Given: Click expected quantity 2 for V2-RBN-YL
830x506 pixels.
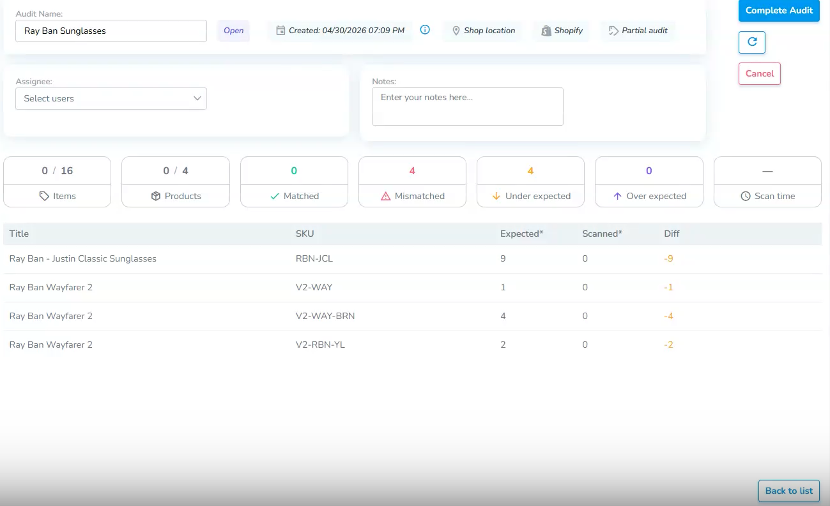Looking at the screenshot, I should tap(503, 345).
